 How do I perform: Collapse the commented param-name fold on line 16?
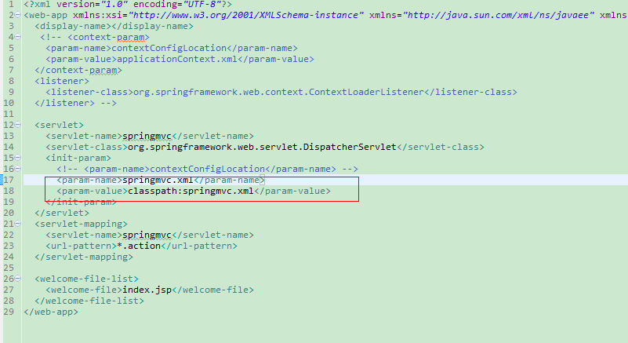[17, 169]
